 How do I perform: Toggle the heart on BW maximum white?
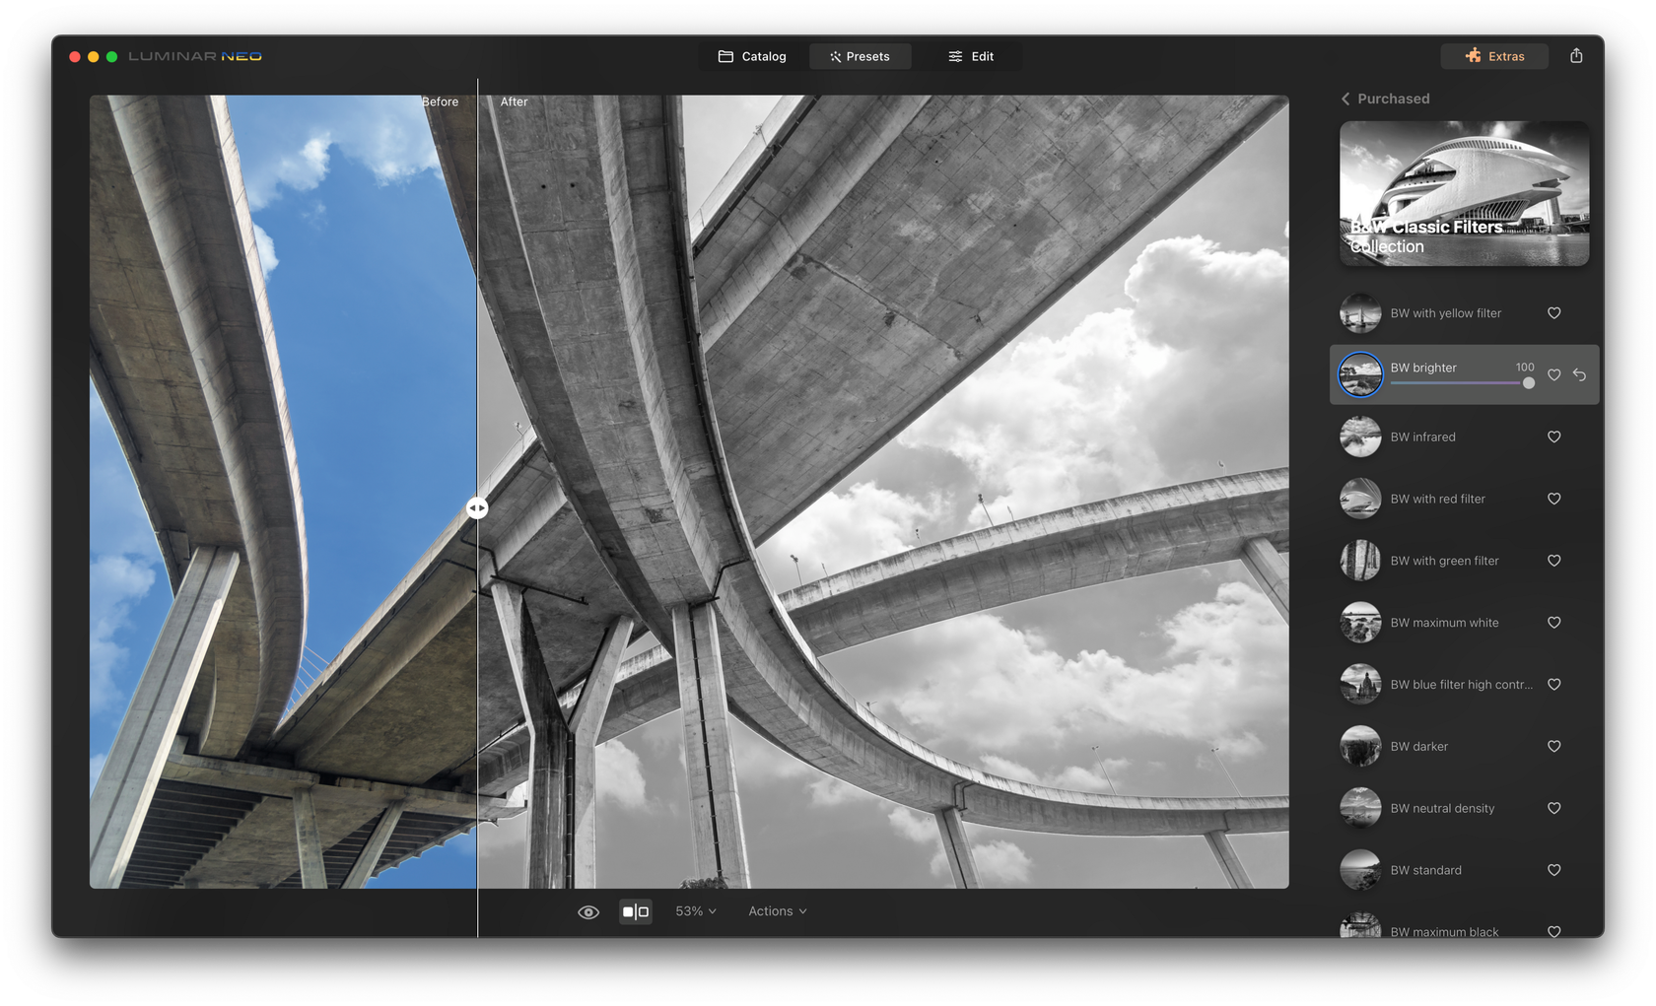[x=1554, y=623]
